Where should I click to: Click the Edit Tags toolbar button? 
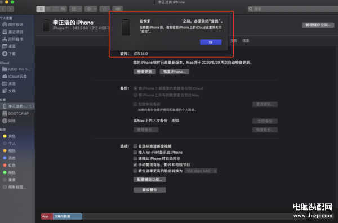pos(118,9)
